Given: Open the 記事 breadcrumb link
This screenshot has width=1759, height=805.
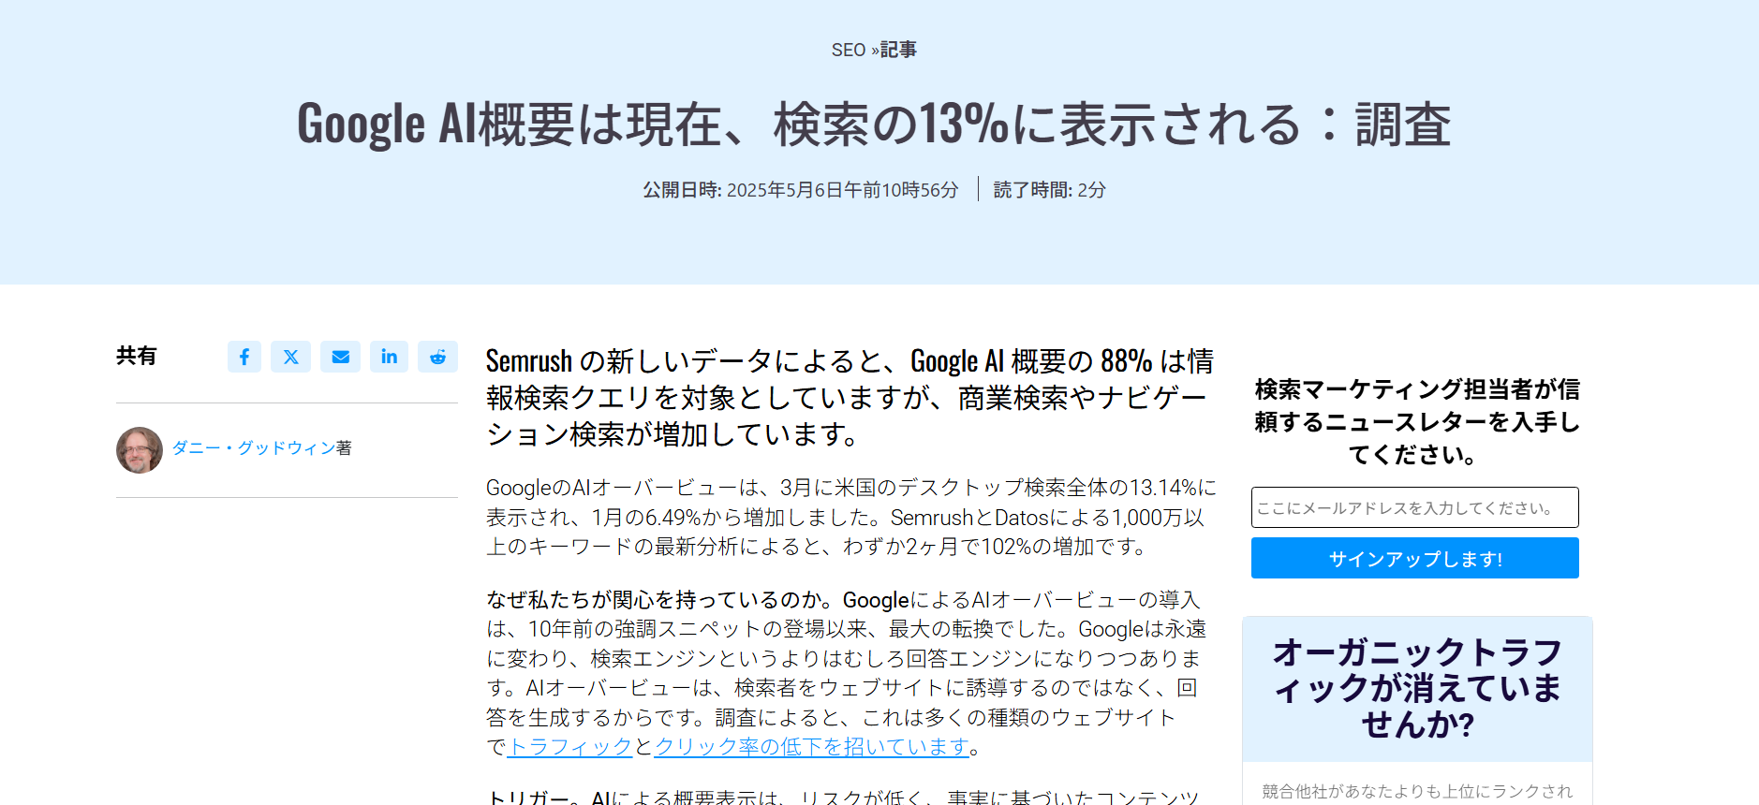Looking at the screenshot, I should [x=896, y=50].
